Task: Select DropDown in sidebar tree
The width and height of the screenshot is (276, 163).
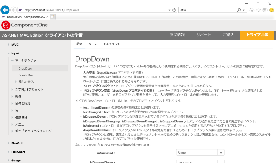Action: click(40, 68)
